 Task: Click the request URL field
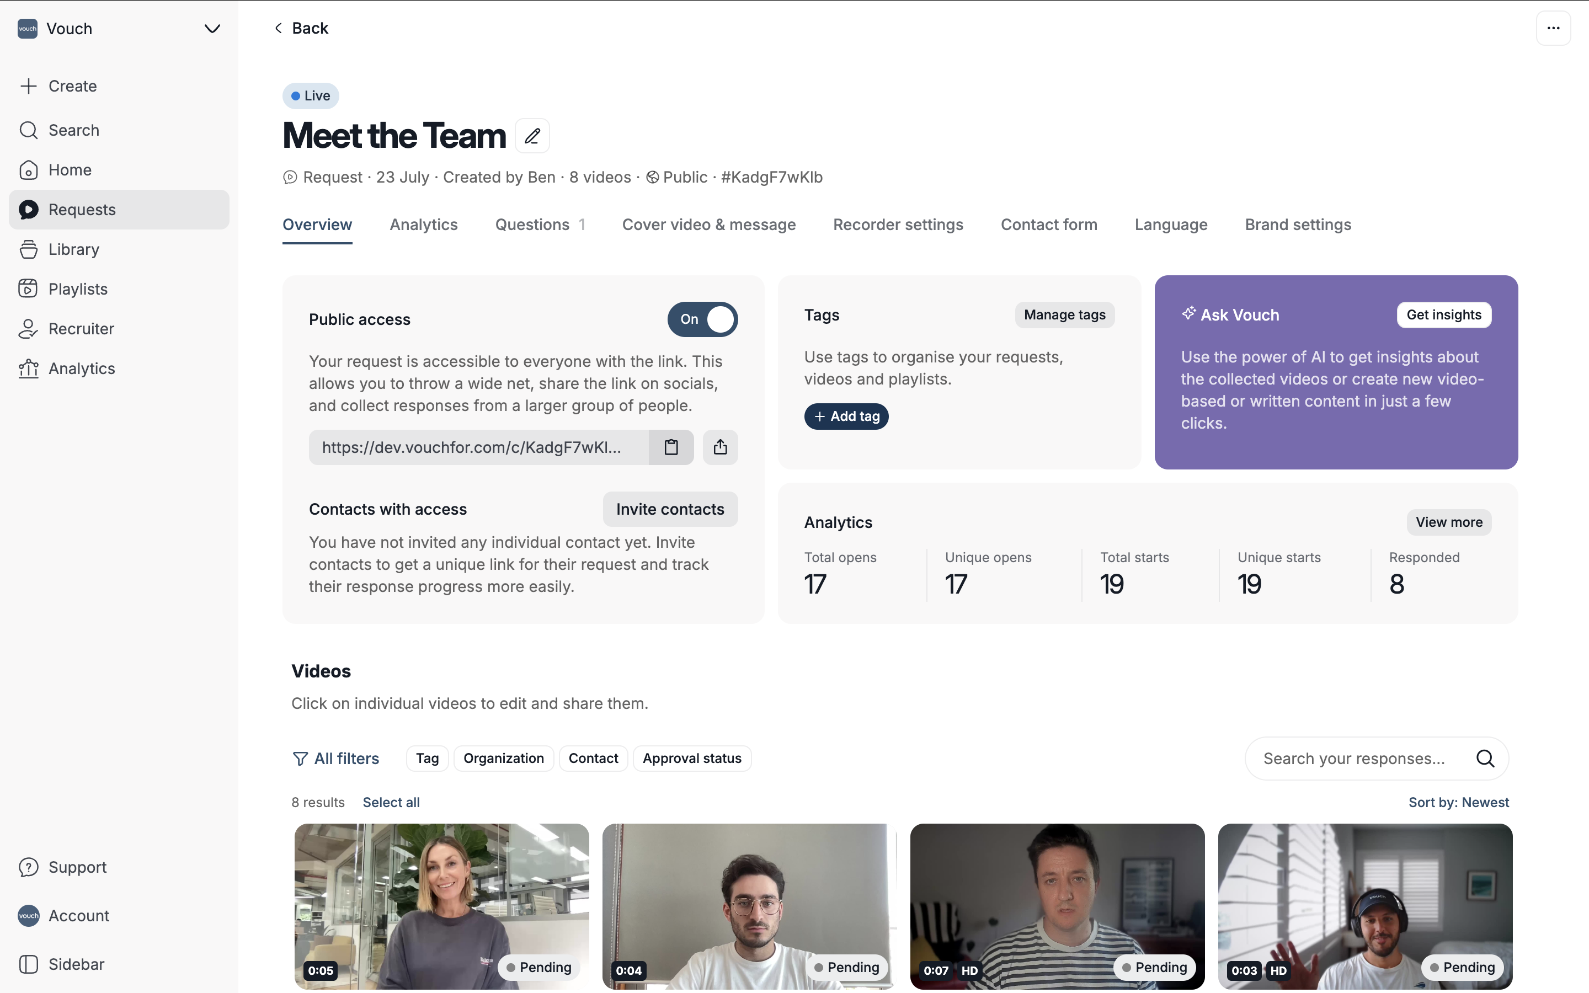(x=479, y=447)
